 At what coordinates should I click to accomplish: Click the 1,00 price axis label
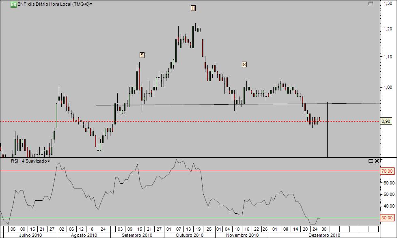(x=388, y=87)
